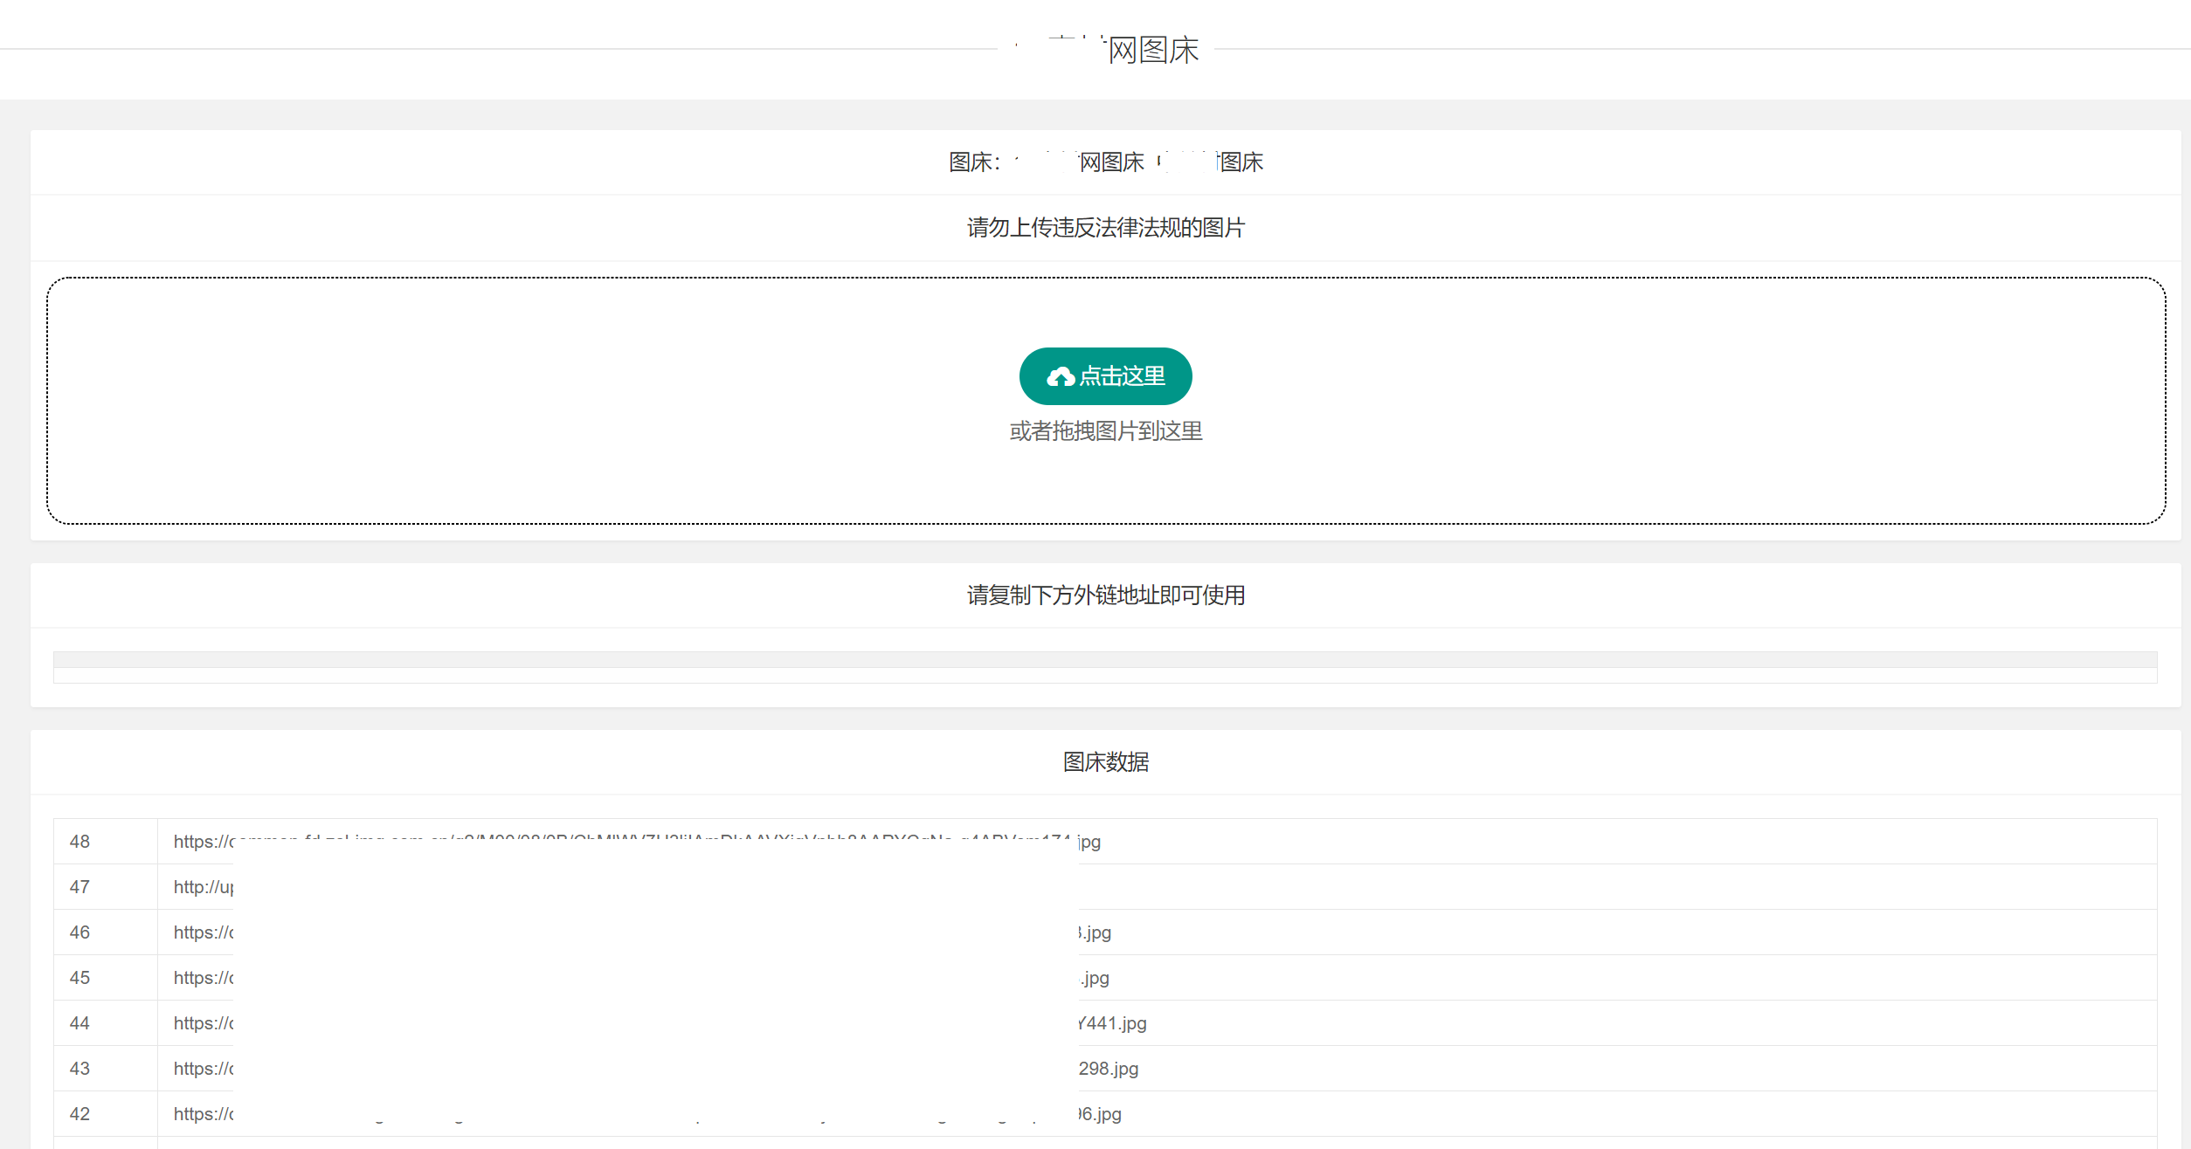Click the 请复制下方外链地址即可使用 heading

click(x=1106, y=595)
